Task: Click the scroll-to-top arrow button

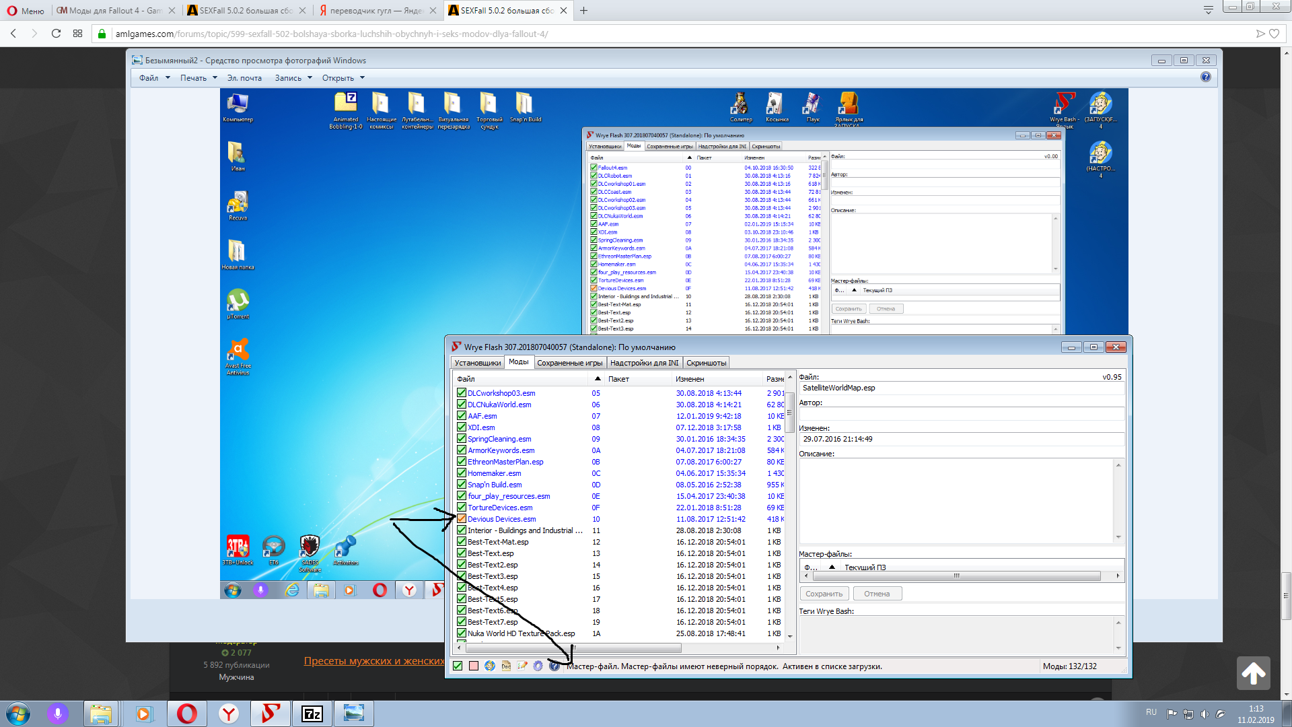Action: 1253,673
